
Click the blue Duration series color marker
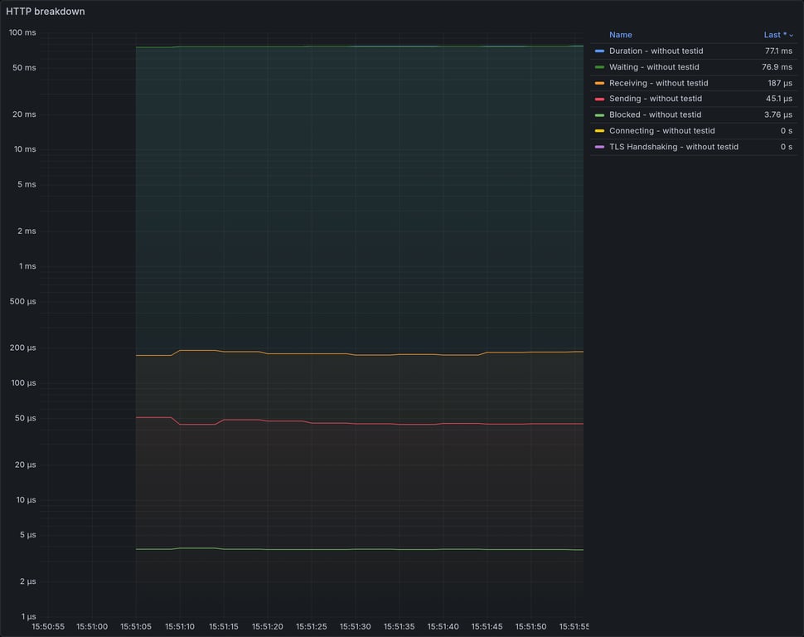pos(598,51)
